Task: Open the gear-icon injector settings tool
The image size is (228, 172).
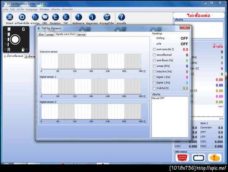Action: tap(22, 19)
